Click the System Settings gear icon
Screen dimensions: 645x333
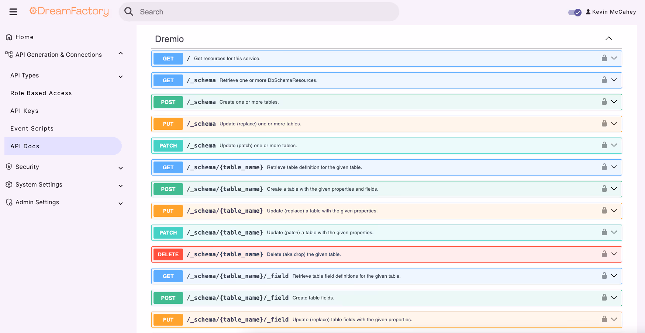[x=9, y=184]
